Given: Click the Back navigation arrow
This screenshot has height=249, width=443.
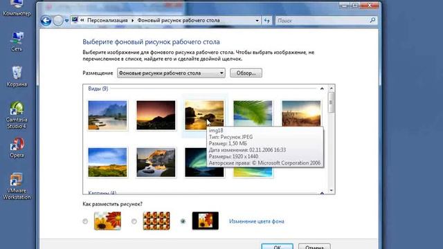Looking at the screenshot, I should (46, 21).
